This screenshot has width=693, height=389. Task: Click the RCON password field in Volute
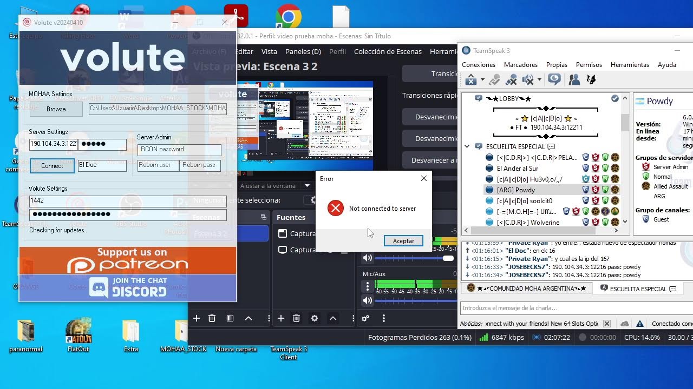[179, 150]
